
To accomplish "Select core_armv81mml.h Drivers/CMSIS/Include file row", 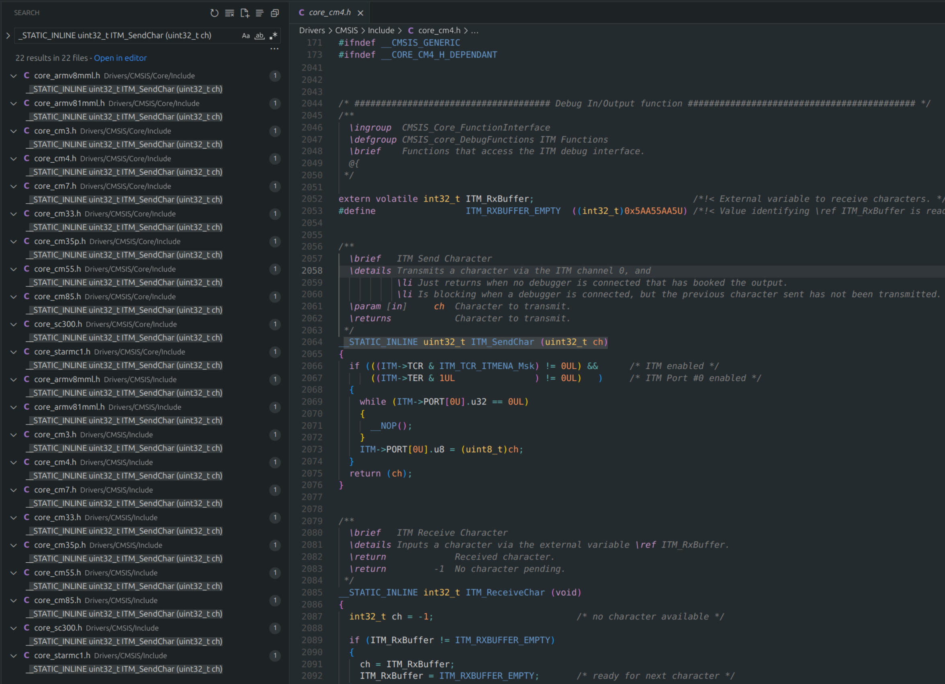I will (145, 407).
